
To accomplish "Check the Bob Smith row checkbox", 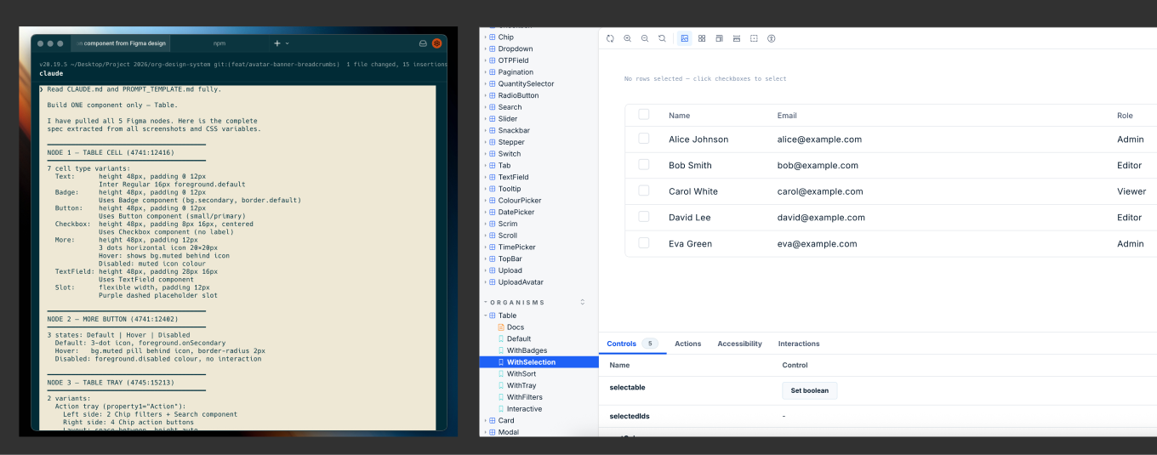I will pos(643,165).
